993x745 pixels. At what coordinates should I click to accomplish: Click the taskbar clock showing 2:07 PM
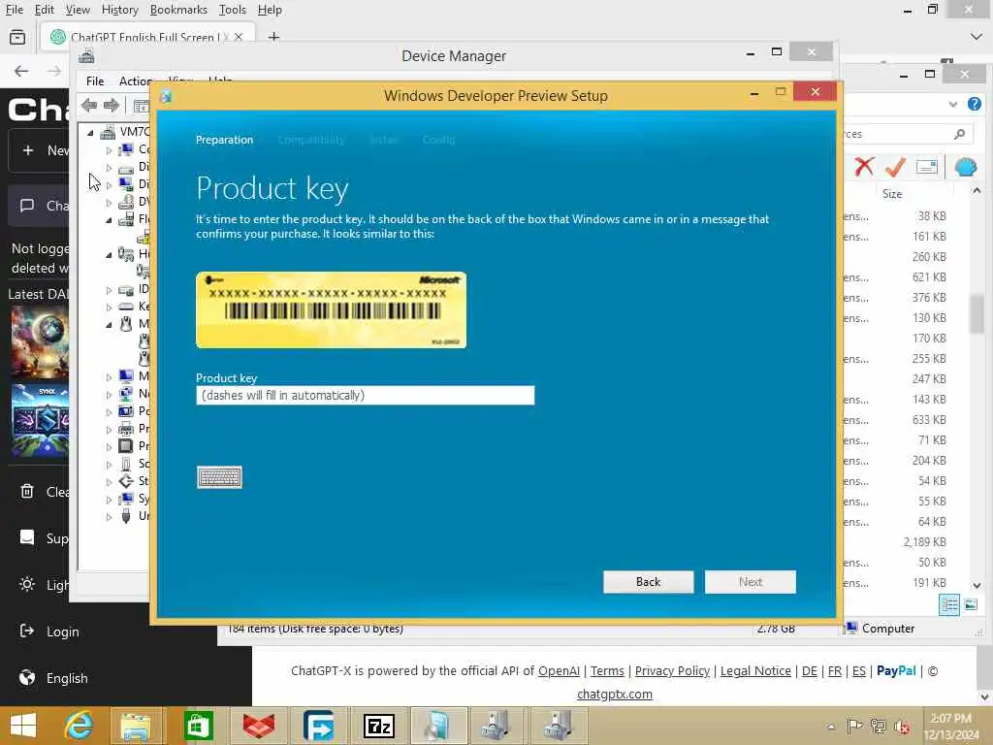point(950,726)
